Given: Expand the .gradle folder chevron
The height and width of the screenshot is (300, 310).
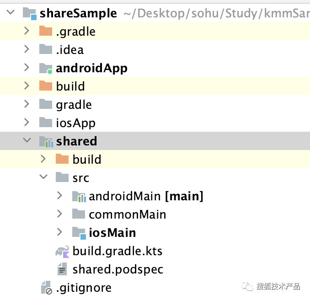Looking at the screenshot, I should tap(27, 32).
